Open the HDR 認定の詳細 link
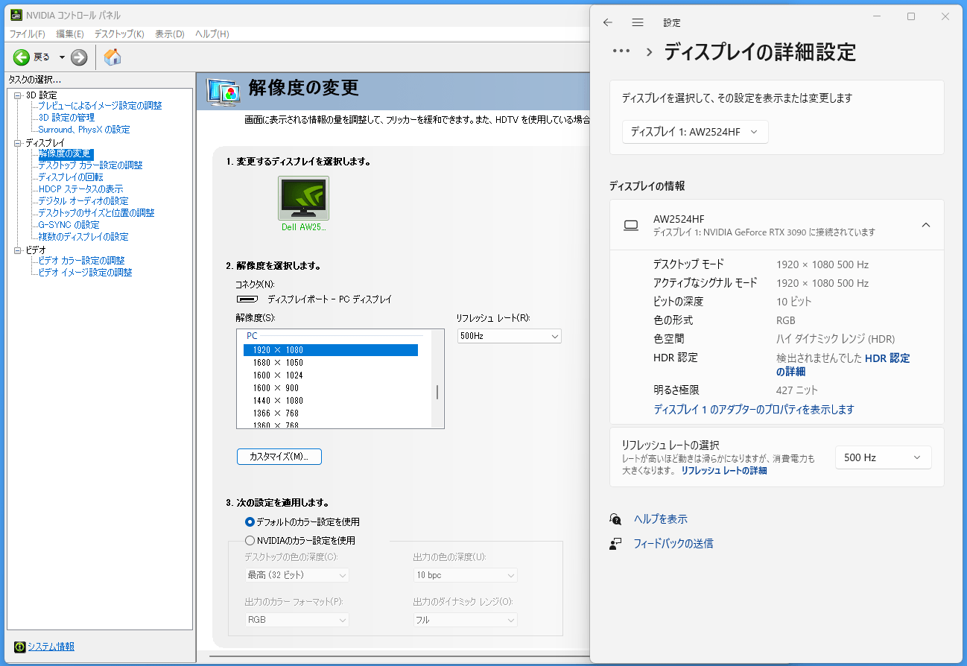The height and width of the screenshot is (666, 967). [x=843, y=365]
